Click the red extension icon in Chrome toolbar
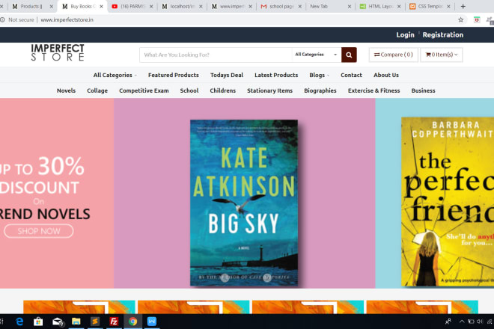494x329 pixels. [x=477, y=20]
